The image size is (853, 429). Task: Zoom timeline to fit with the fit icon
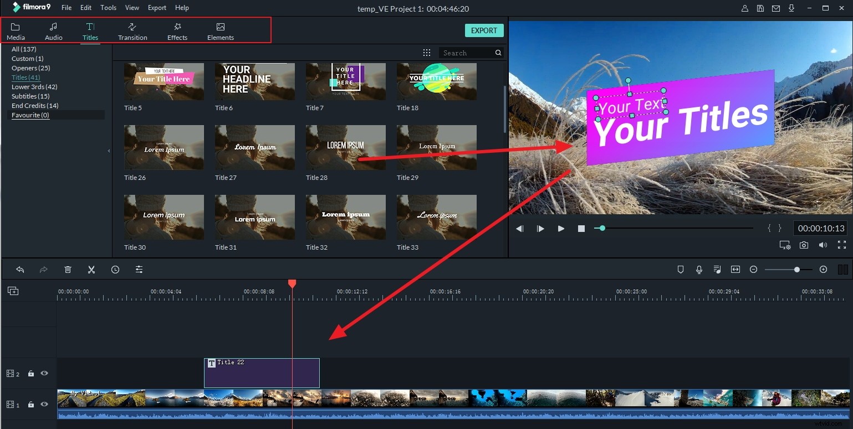(x=735, y=270)
